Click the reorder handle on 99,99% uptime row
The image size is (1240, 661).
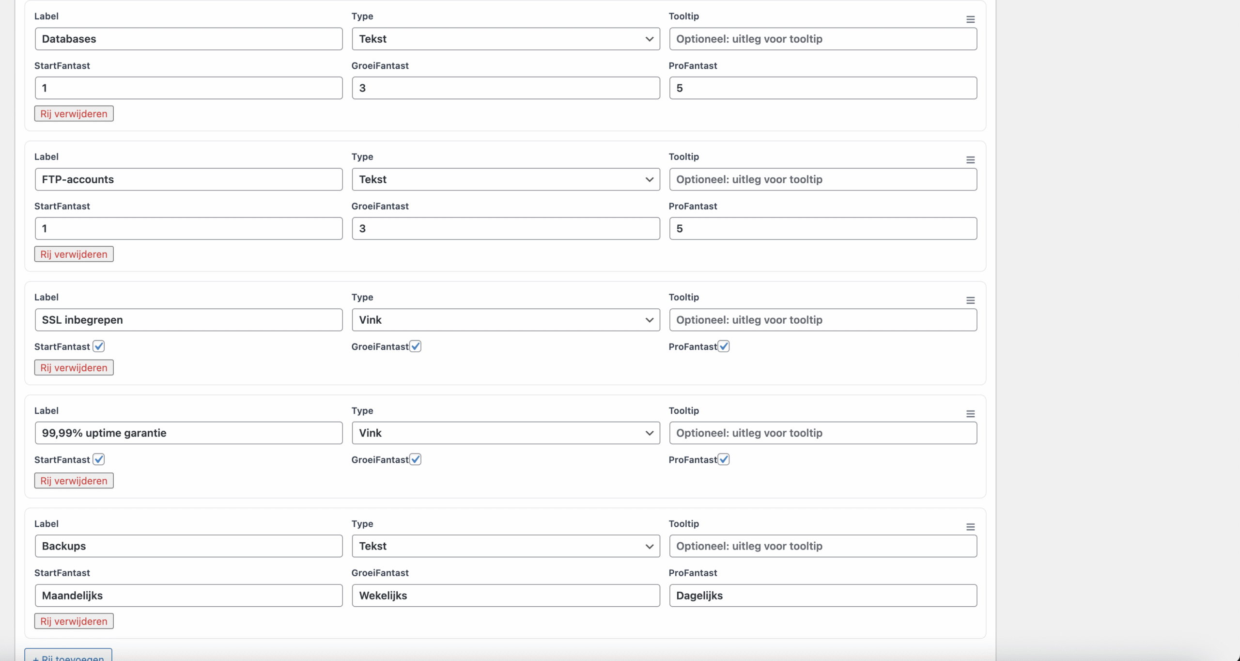970,414
